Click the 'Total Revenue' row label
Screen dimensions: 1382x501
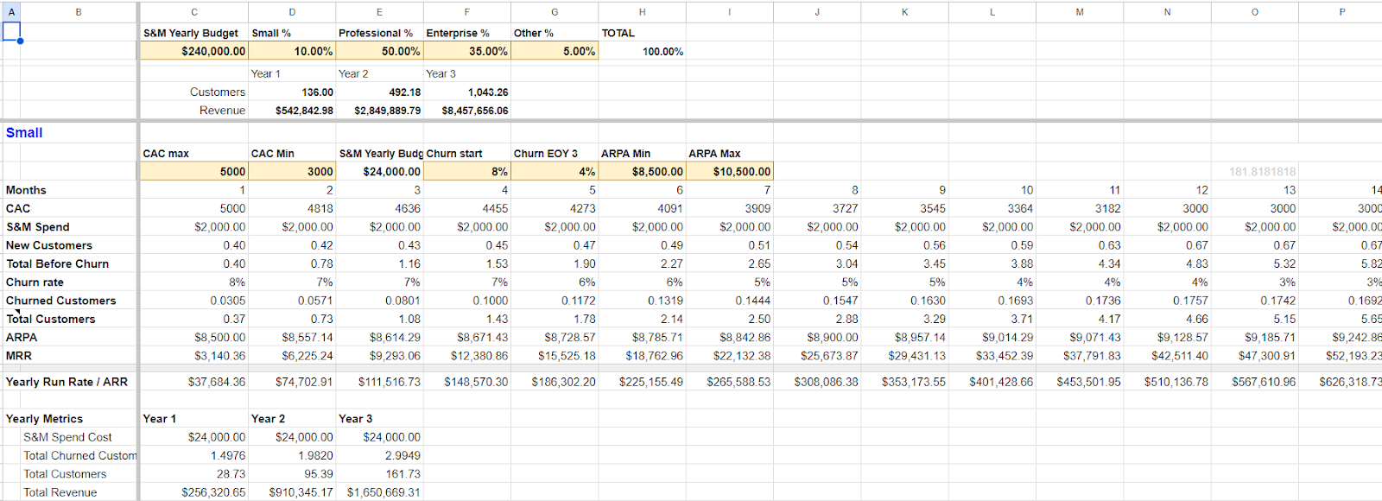[60, 492]
